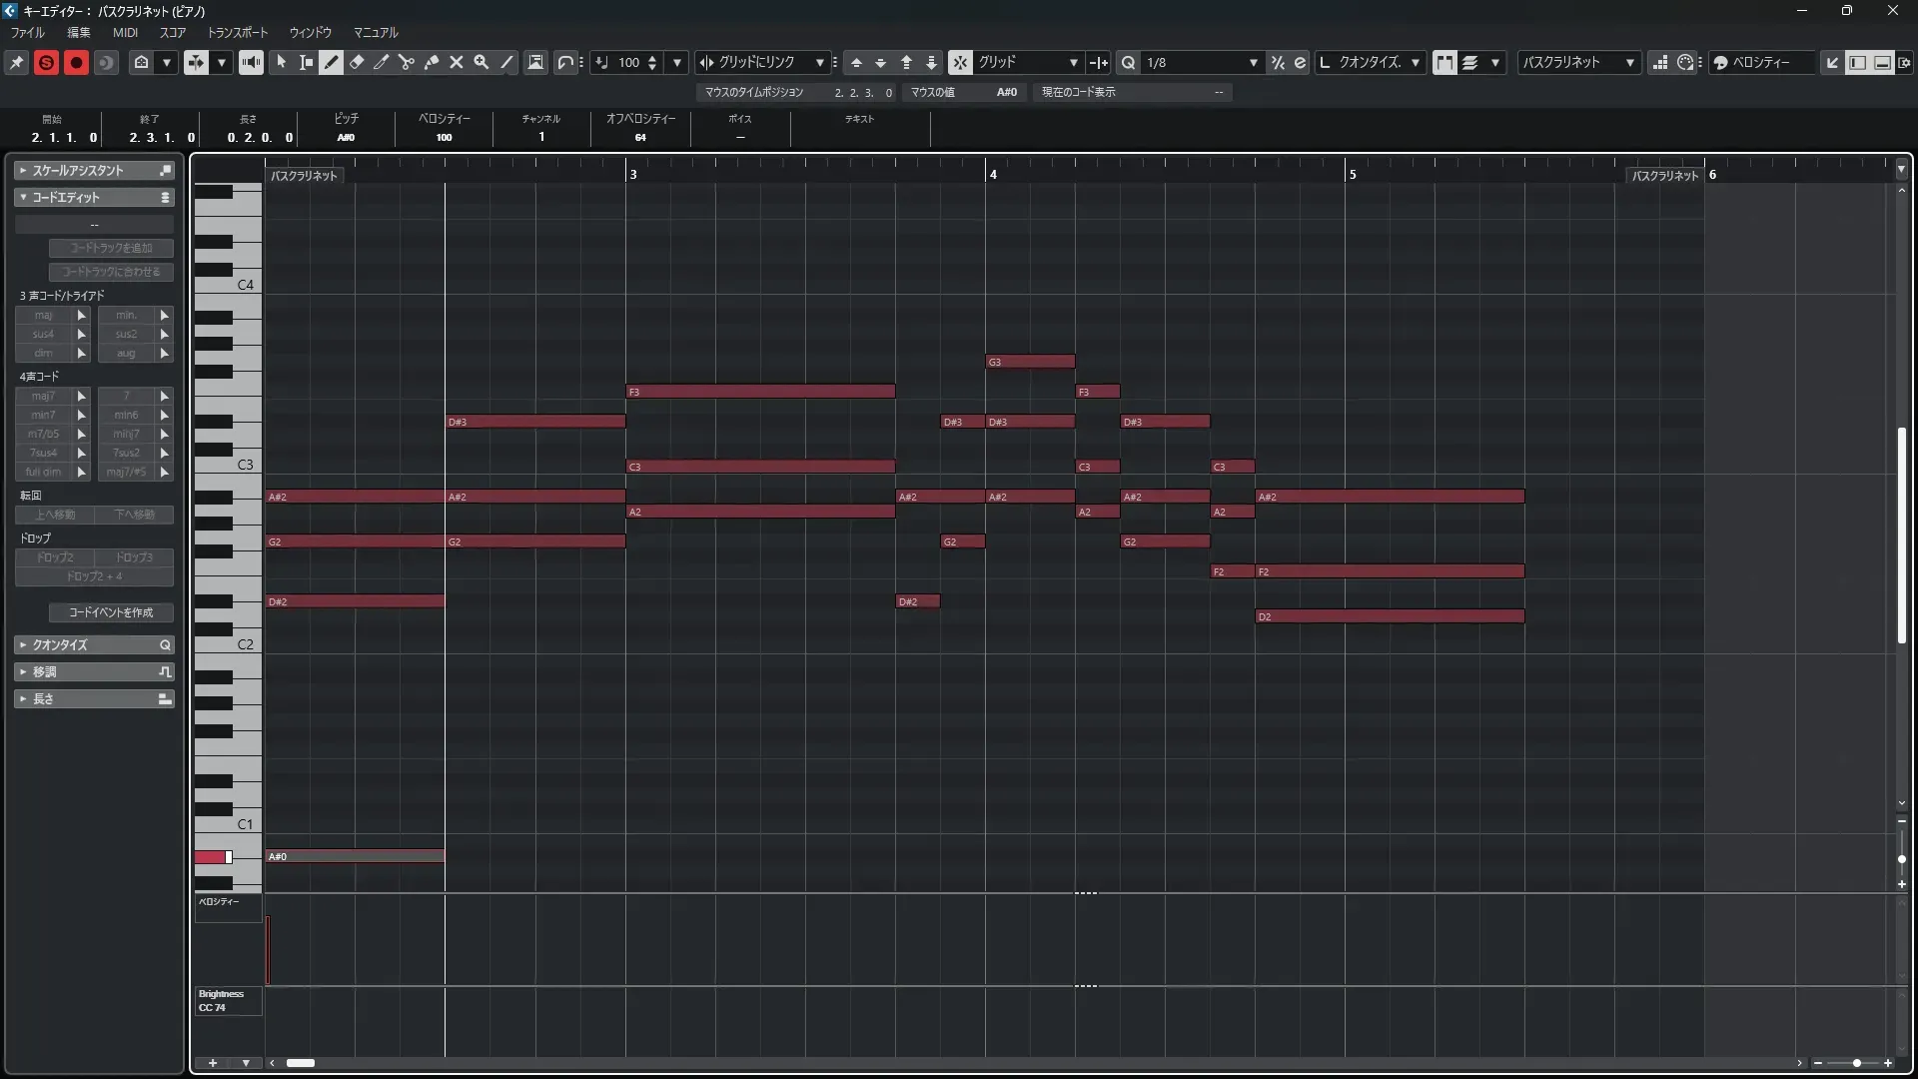Open the MIDI menu

(125, 32)
